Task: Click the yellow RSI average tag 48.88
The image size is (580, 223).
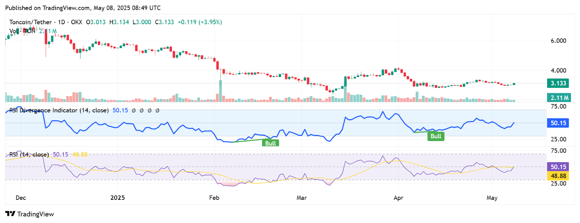Action: point(558,176)
